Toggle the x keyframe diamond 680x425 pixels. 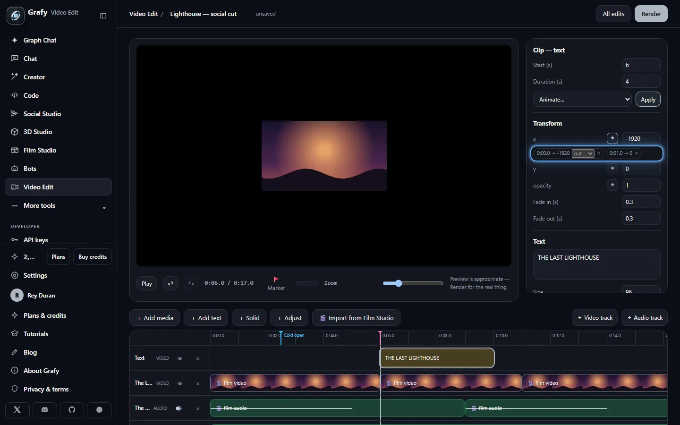612,138
